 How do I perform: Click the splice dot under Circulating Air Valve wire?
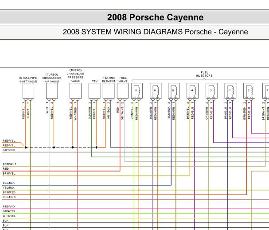54,147
